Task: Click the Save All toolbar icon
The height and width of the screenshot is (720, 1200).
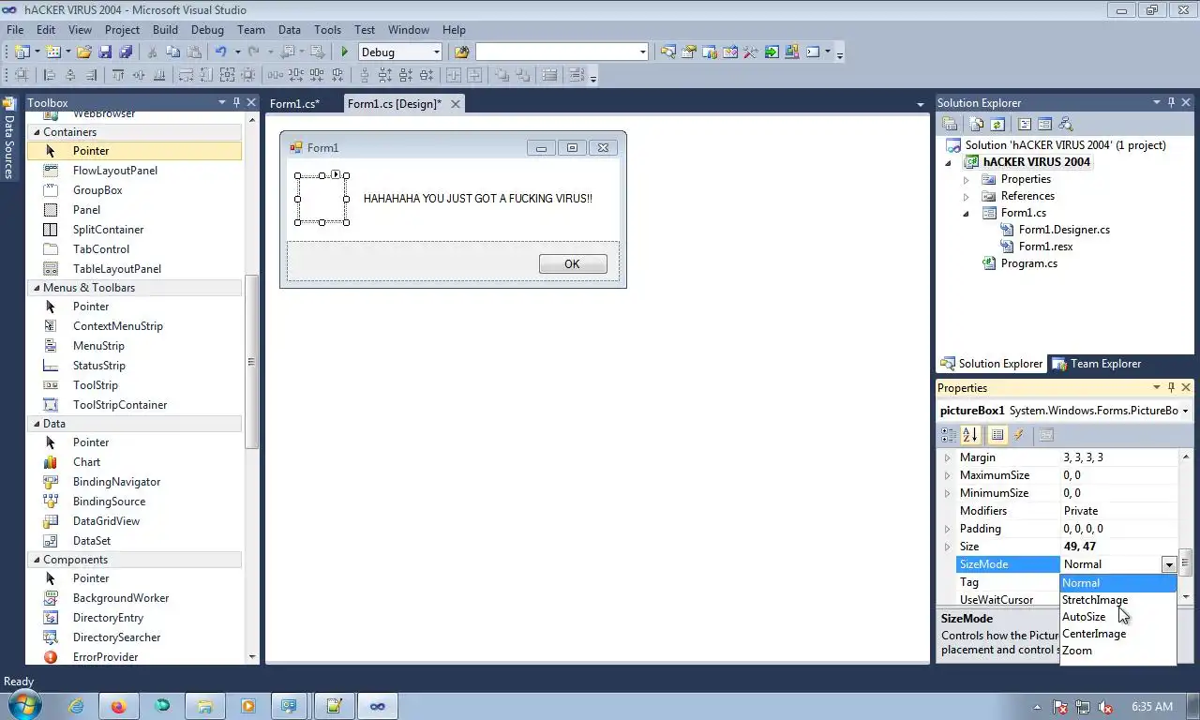Action: [x=126, y=52]
